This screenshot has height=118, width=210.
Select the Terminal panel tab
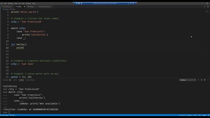point(21,80)
